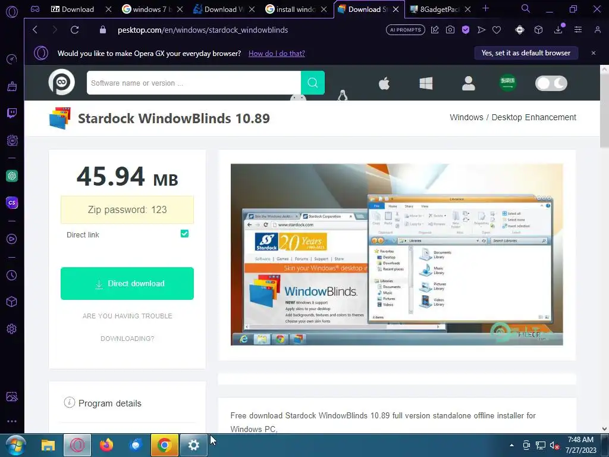Close the Download St active tab
Viewport: 609px width, 457px height.
(x=395, y=10)
